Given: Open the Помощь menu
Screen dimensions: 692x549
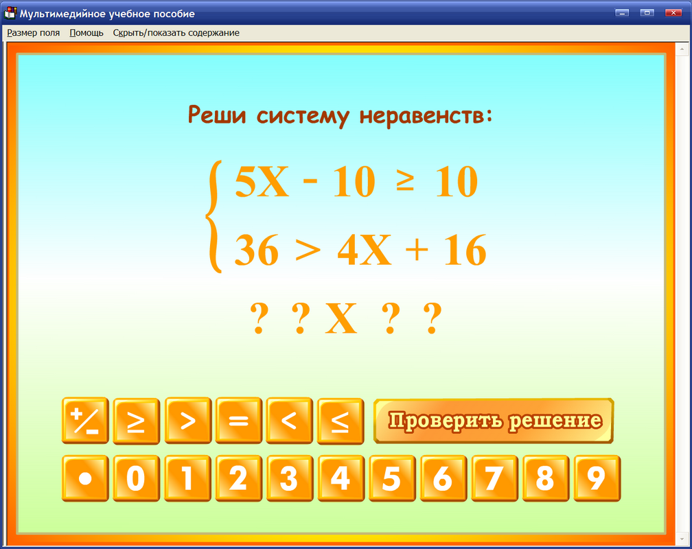Looking at the screenshot, I should coord(85,32).
